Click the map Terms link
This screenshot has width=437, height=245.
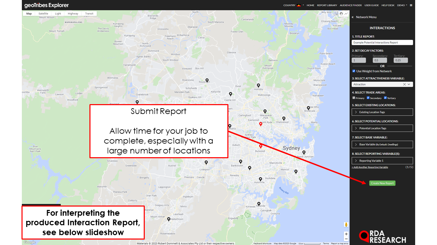tap(326, 243)
